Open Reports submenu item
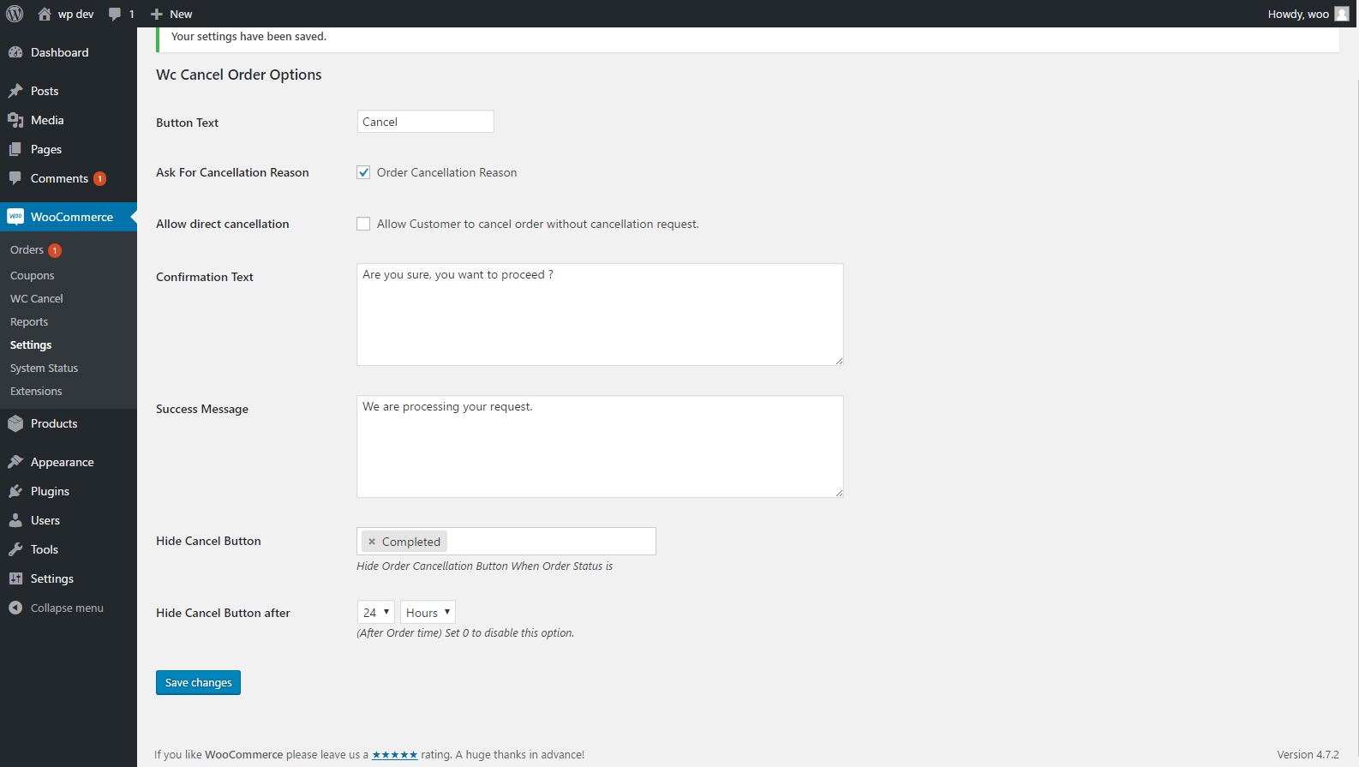Screen dimensions: 1359x767 click(29, 322)
